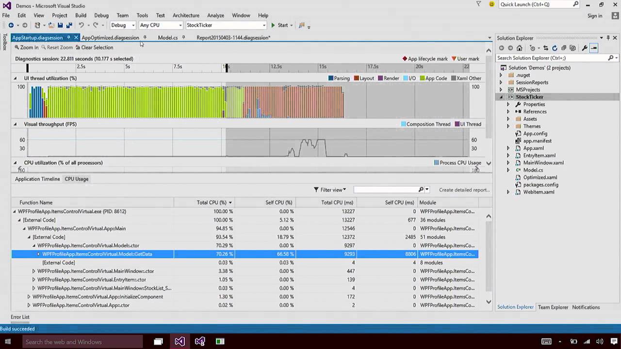This screenshot has height=349, width=621.
Task: Switch to the Team Explorer tab
Action: tap(553, 307)
